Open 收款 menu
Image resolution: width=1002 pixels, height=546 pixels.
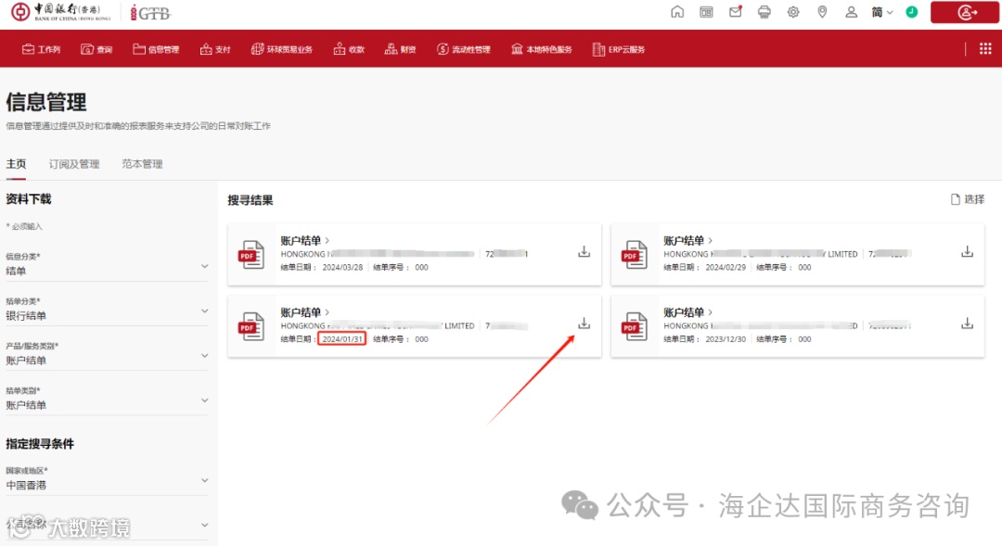point(349,49)
